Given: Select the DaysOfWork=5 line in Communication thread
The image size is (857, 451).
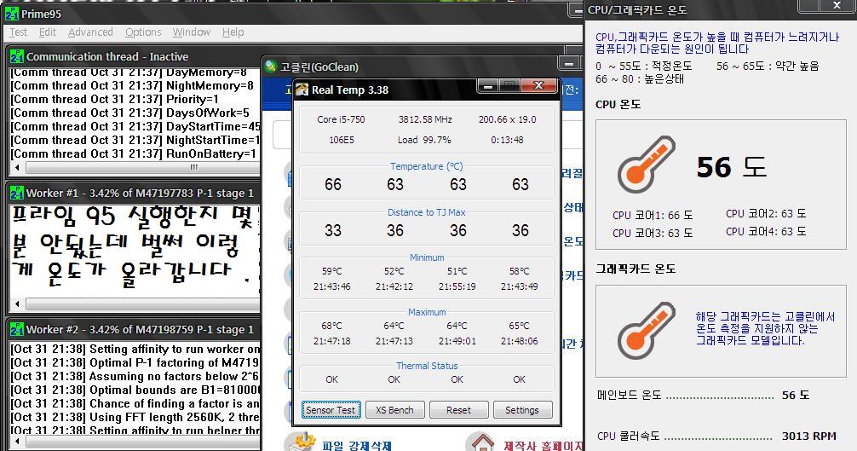Looking at the screenshot, I should click(x=130, y=113).
